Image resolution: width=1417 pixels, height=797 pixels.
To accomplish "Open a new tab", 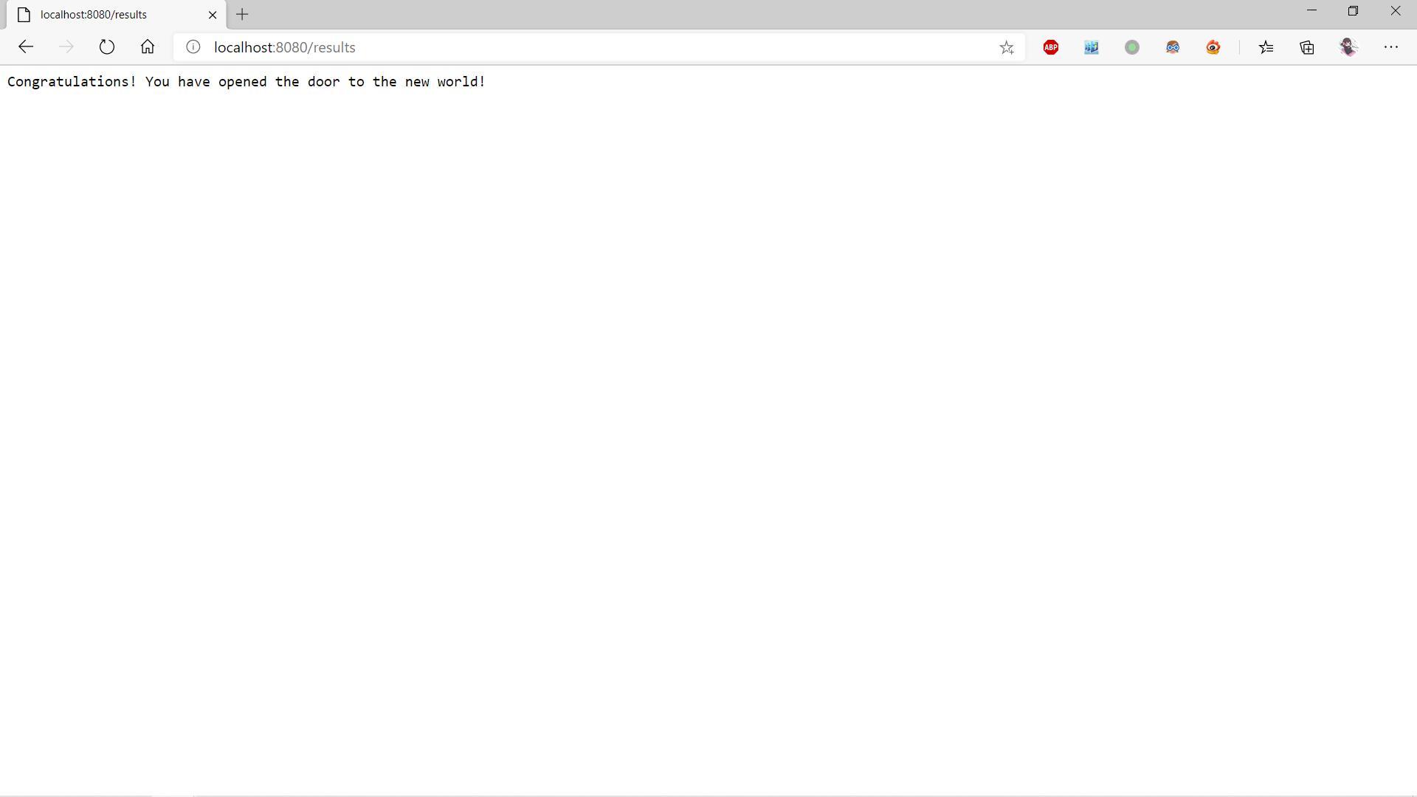I will coord(242,15).
